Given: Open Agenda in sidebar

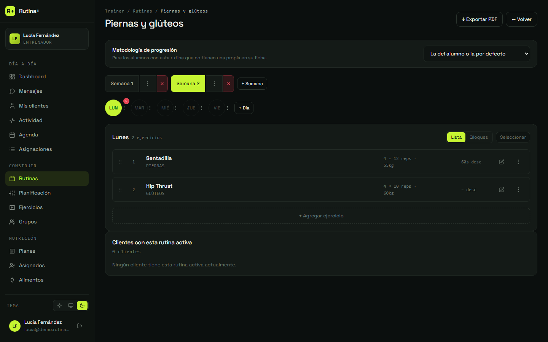Looking at the screenshot, I should pyautogui.click(x=47, y=135).
